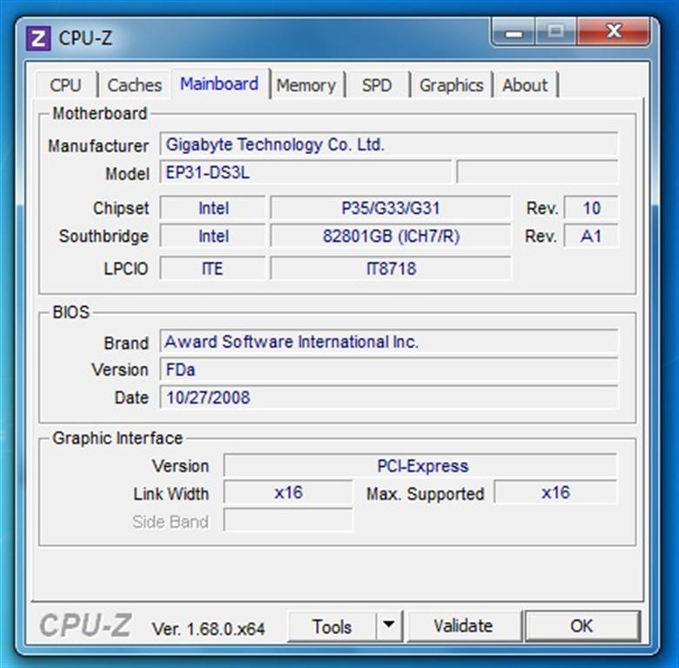This screenshot has width=679, height=668.
Task: Click the BIOS date 10/27/2008
Action: coord(388,397)
